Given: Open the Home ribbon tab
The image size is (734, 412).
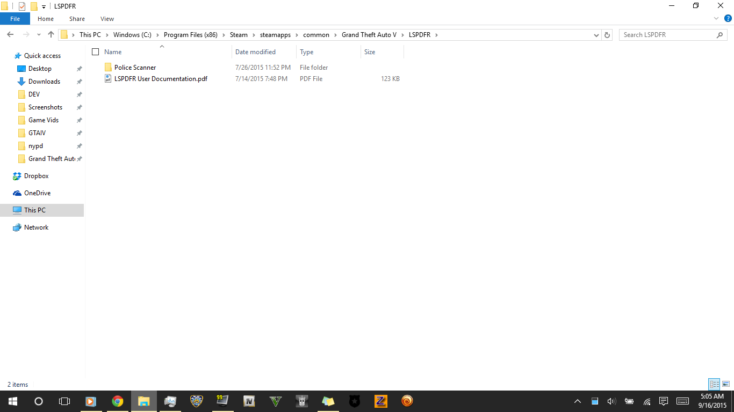Looking at the screenshot, I should [x=46, y=19].
